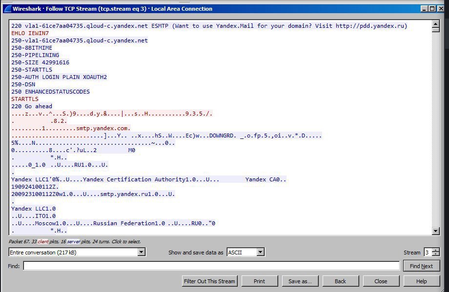Viewport: 449px width, 292px height.
Task: Click the '..U....ITO1.0' line
Action: click(34, 216)
